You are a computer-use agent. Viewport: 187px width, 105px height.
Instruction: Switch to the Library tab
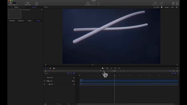pos(16,7)
